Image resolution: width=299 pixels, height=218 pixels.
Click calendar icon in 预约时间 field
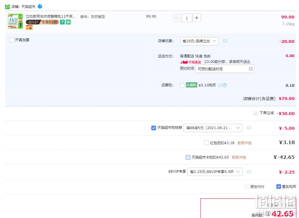pos(251,69)
